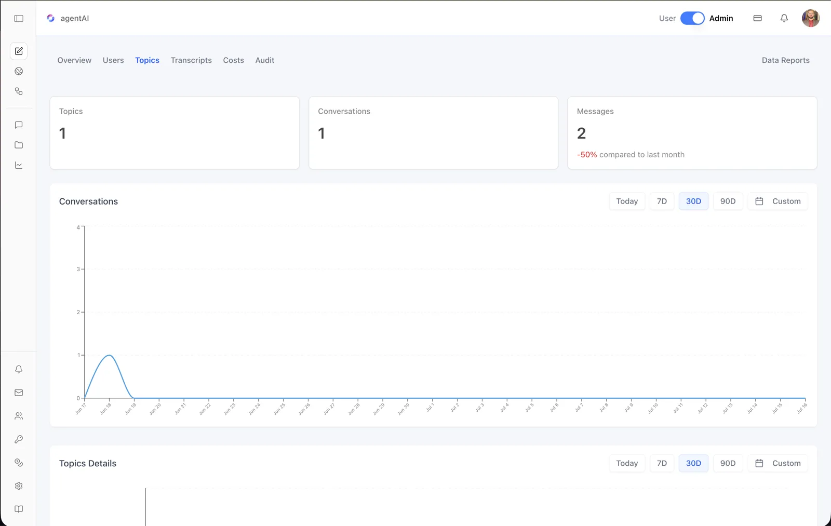Viewport: 831px width, 526px height.
Task: Open notifications bell in sidebar
Action: coord(19,369)
